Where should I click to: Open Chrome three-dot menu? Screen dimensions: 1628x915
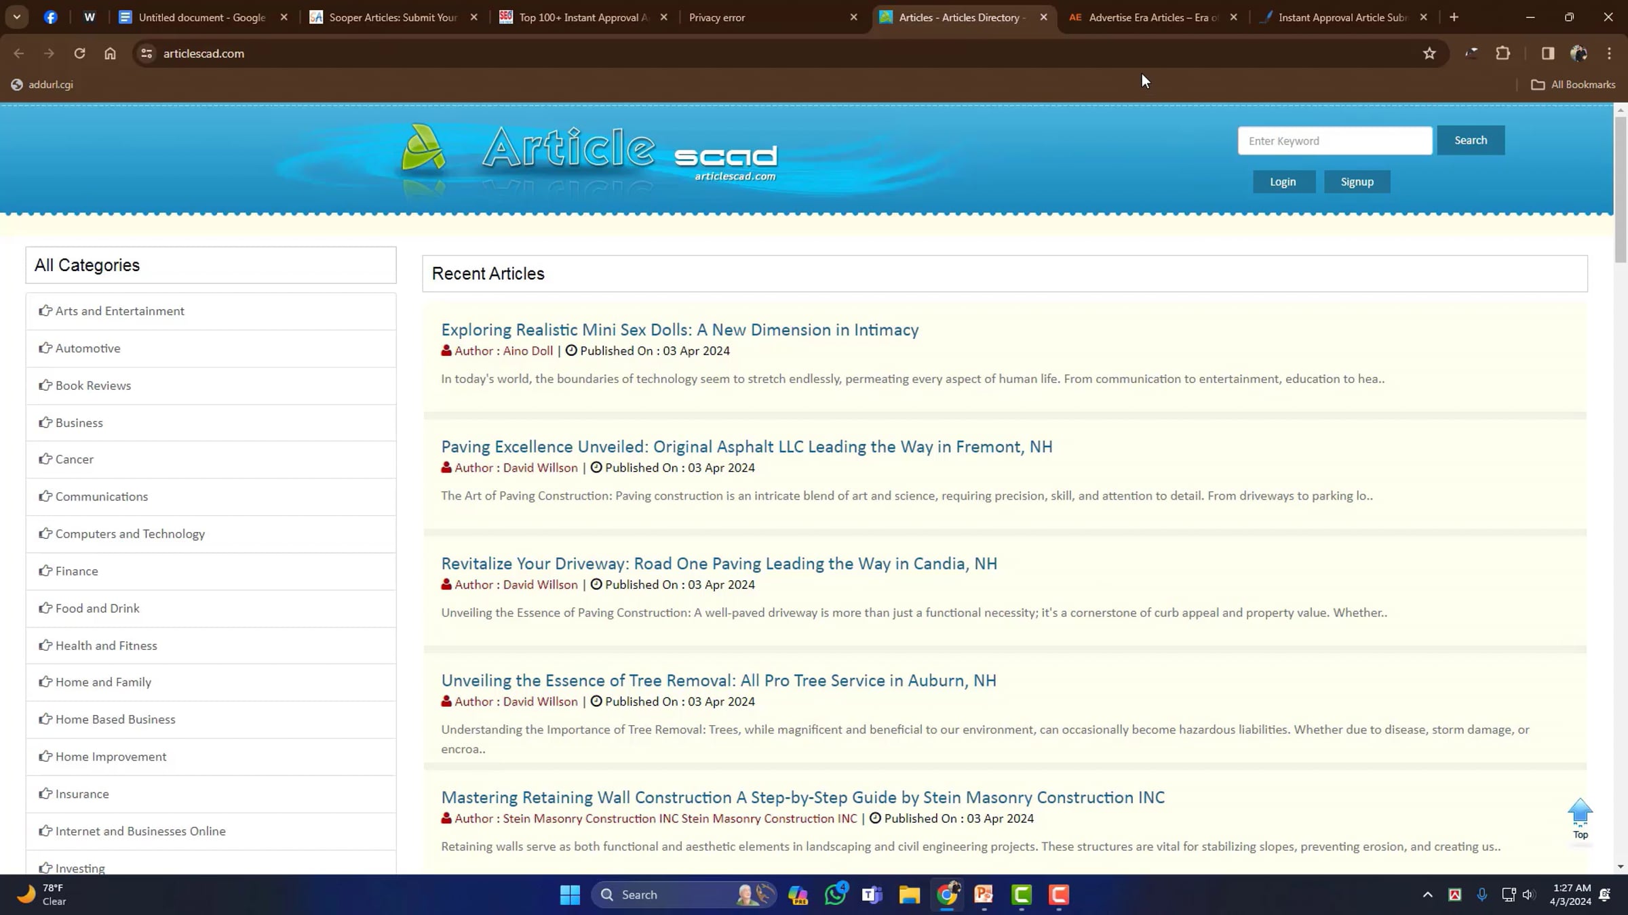[x=1609, y=54]
